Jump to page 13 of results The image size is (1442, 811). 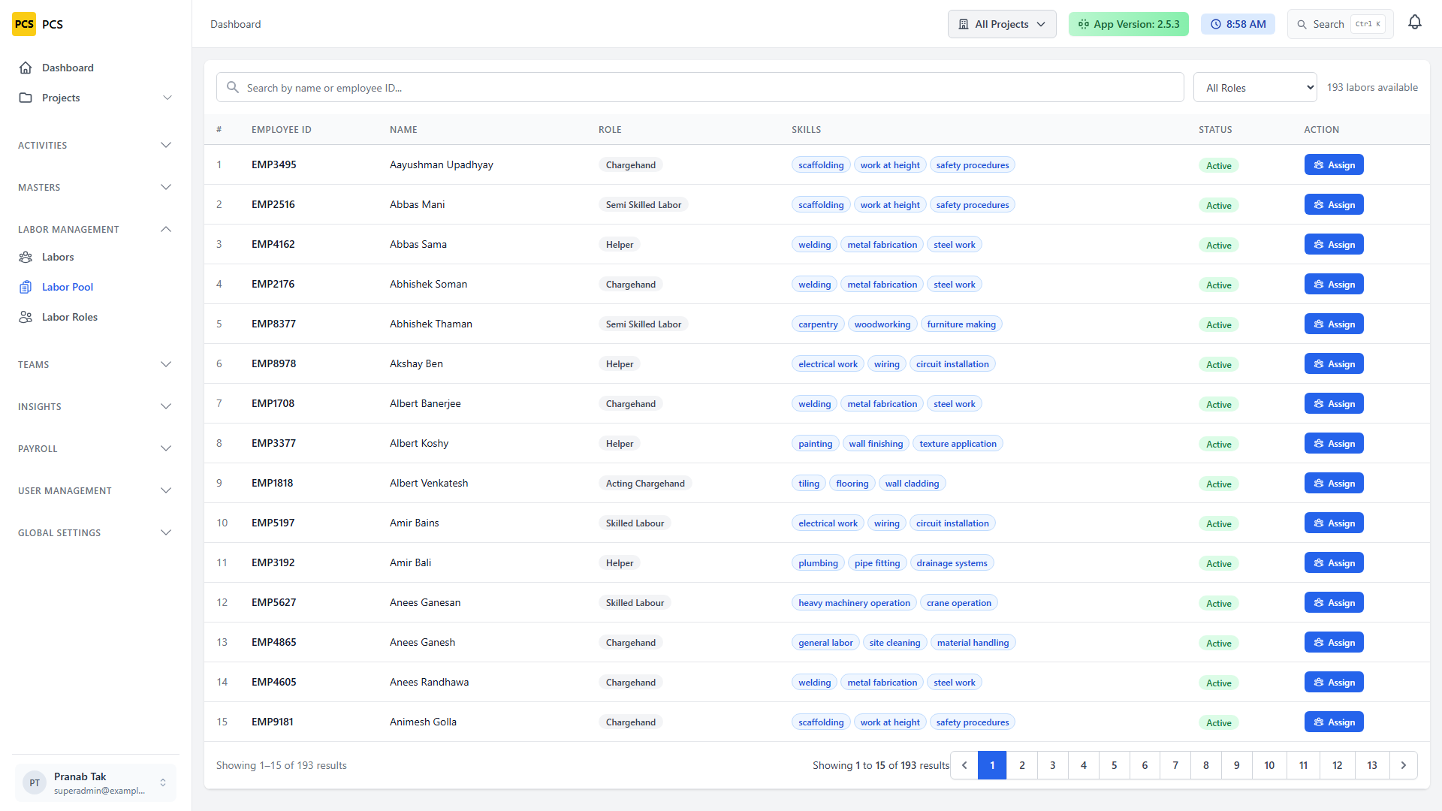[1371, 765]
